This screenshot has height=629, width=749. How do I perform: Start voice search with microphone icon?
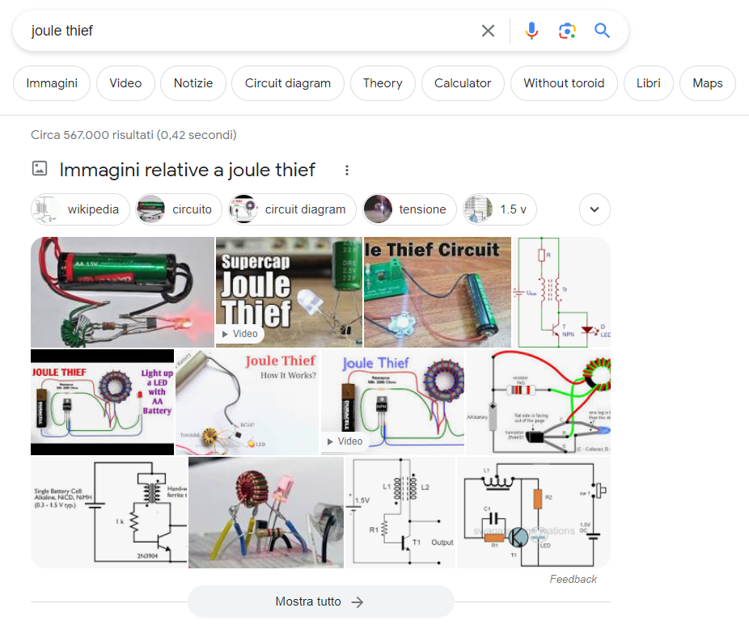pos(531,31)
